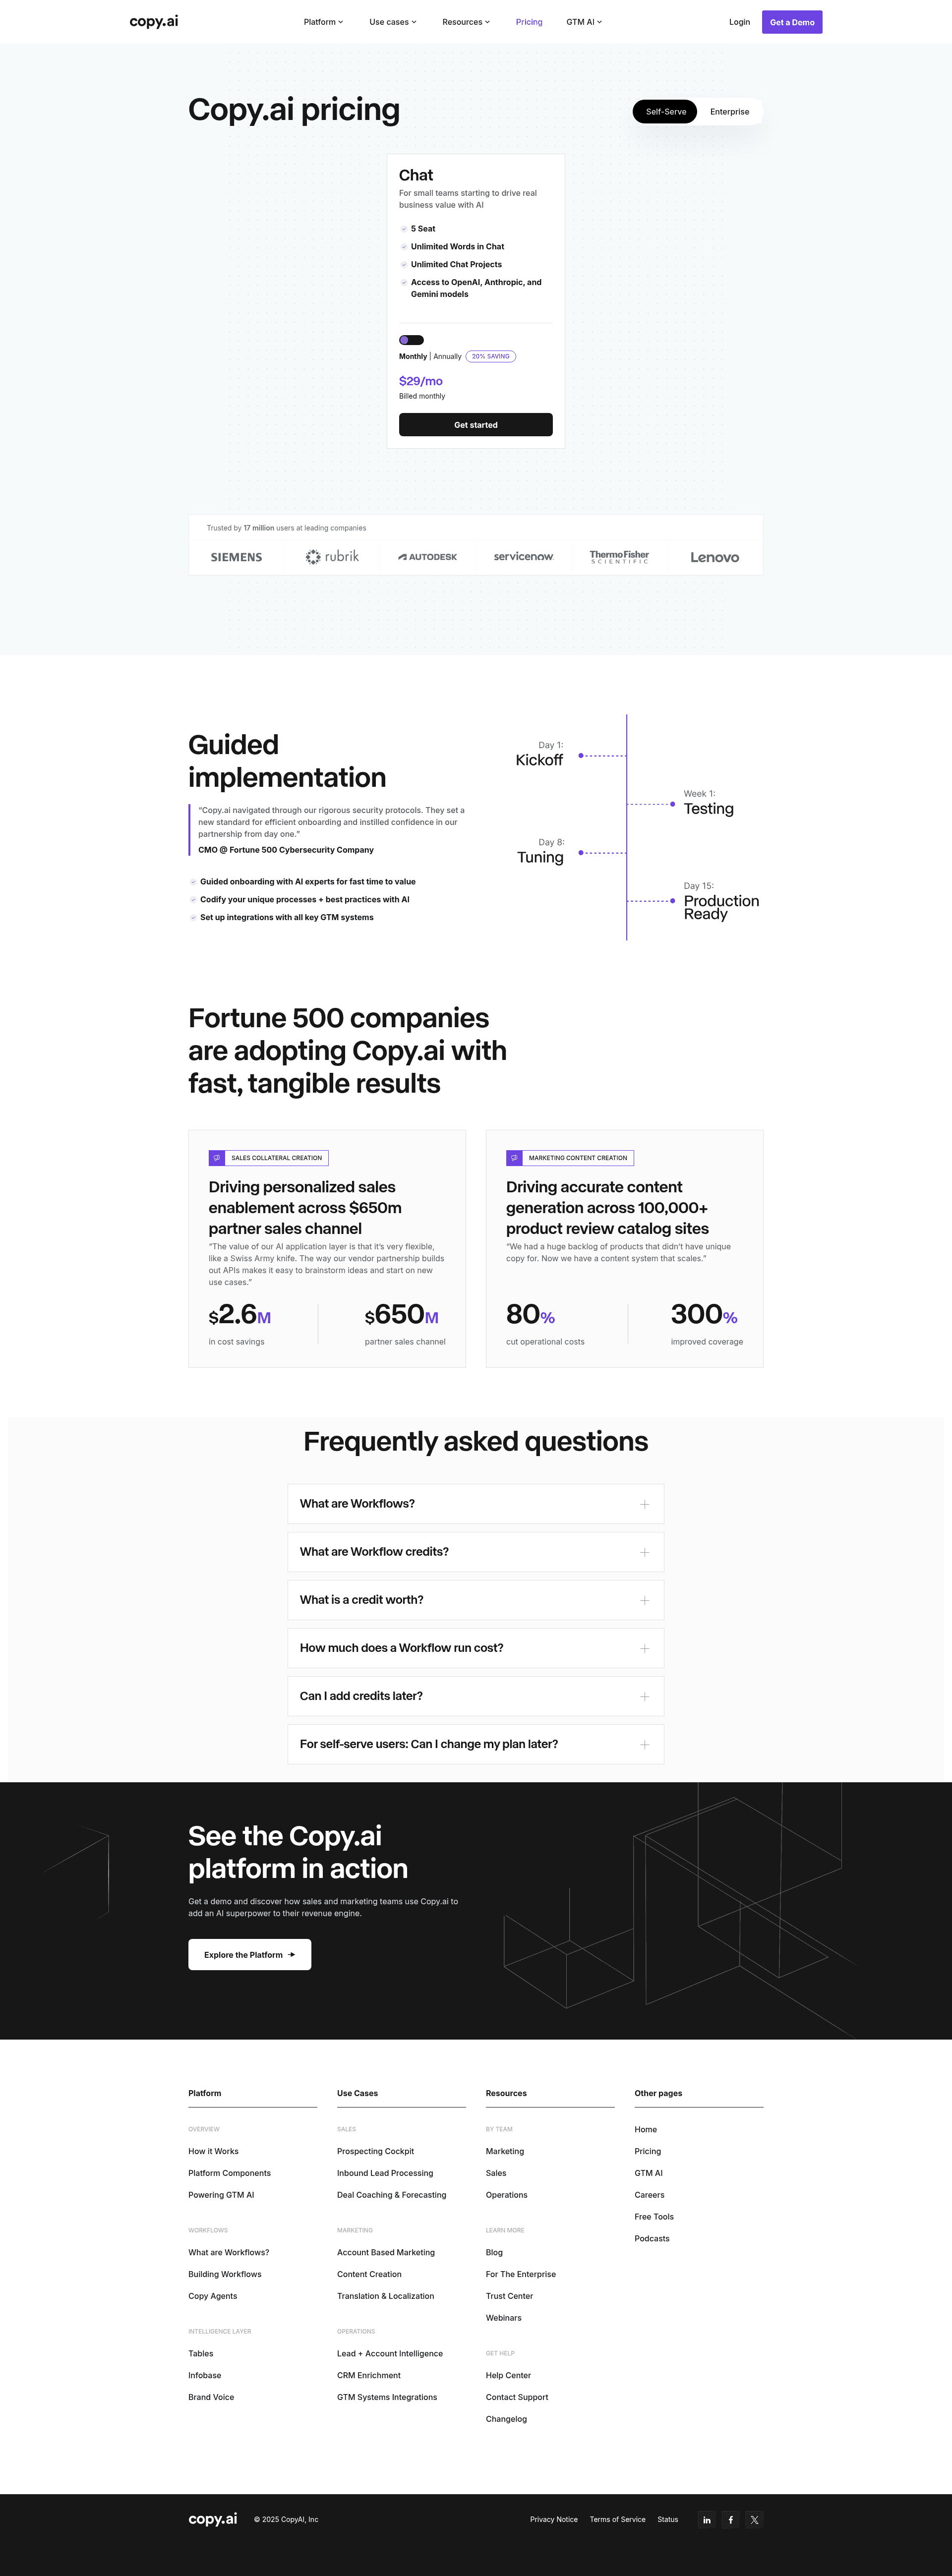
Task: Select the Self-Serve pricing option
Action: [665, 112]
